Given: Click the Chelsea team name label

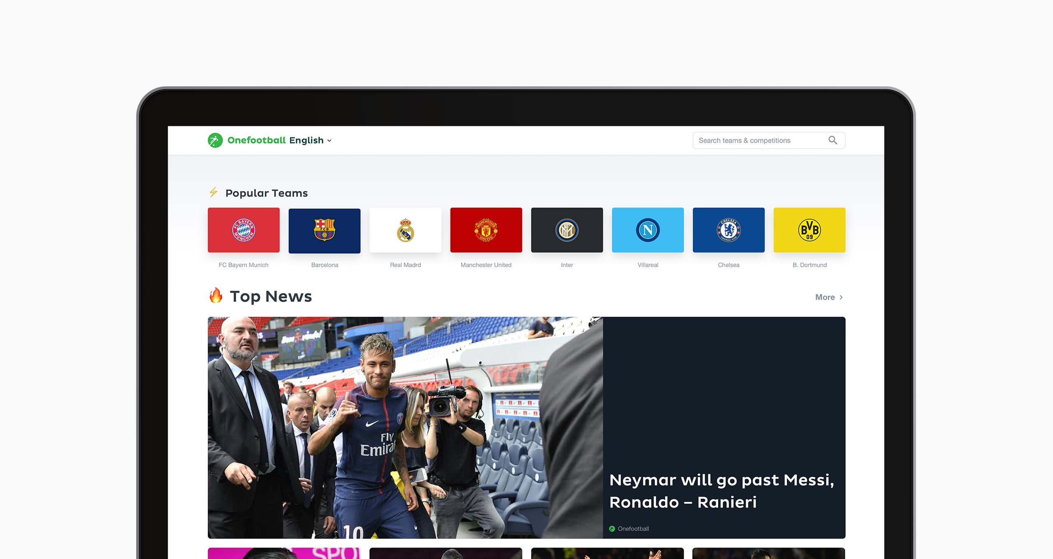Looking at the screenshot, I should (728, 265).
